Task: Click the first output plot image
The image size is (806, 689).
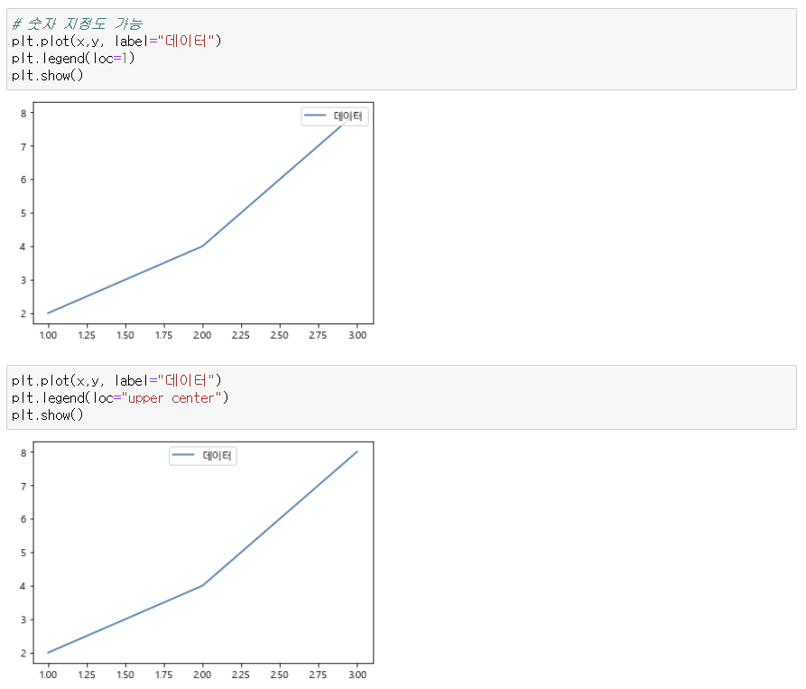Action: [x=195, y=221]
